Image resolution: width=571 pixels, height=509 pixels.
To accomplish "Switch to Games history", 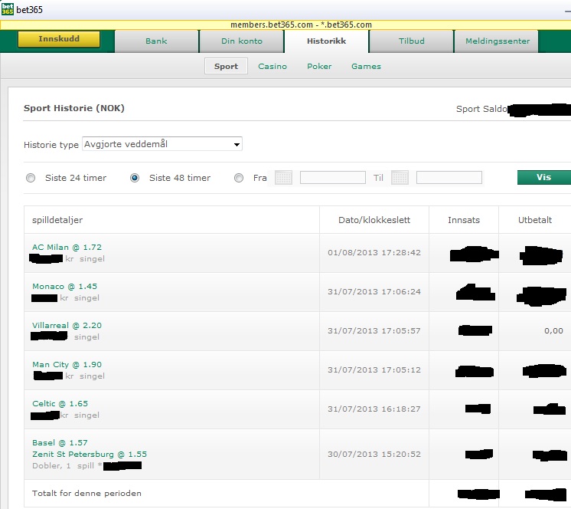I will tap(366, 67).
